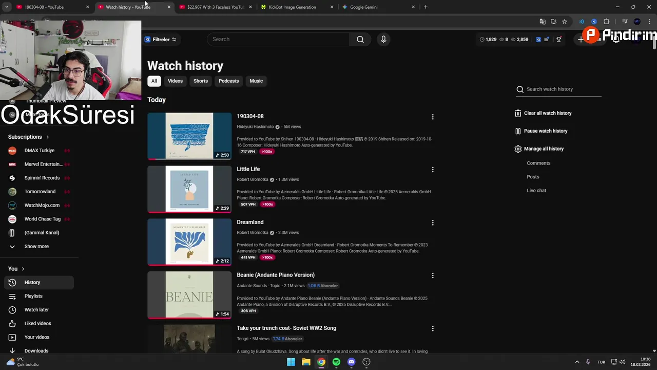Select the Podcasts filter chip

[x=228, y=81]
